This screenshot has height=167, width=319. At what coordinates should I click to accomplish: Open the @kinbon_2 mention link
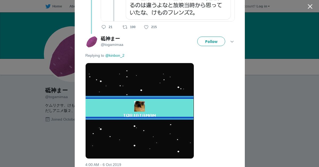pyautogui.click(x=115, y=55)
